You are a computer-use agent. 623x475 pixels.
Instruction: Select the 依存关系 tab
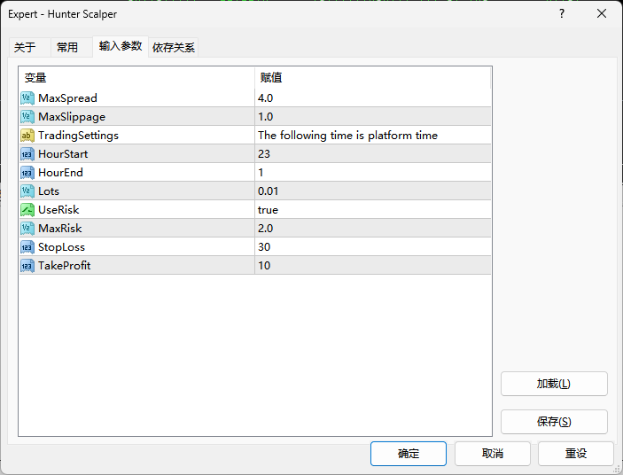(174, 48)
